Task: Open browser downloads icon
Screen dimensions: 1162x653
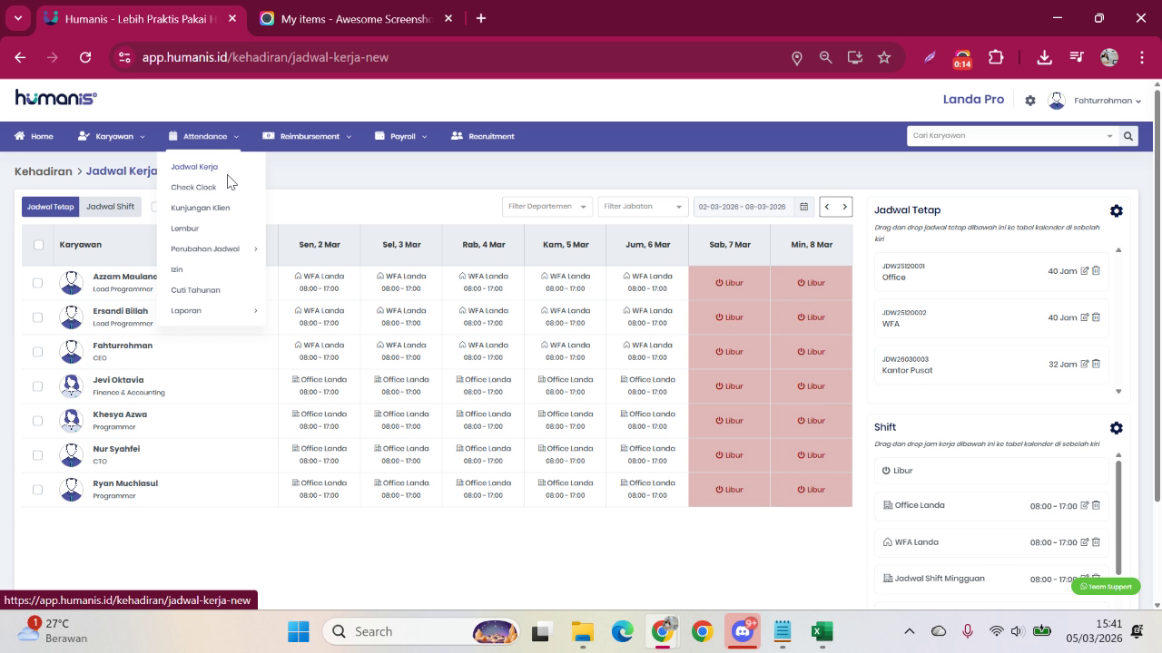Action: point(1044,57)
